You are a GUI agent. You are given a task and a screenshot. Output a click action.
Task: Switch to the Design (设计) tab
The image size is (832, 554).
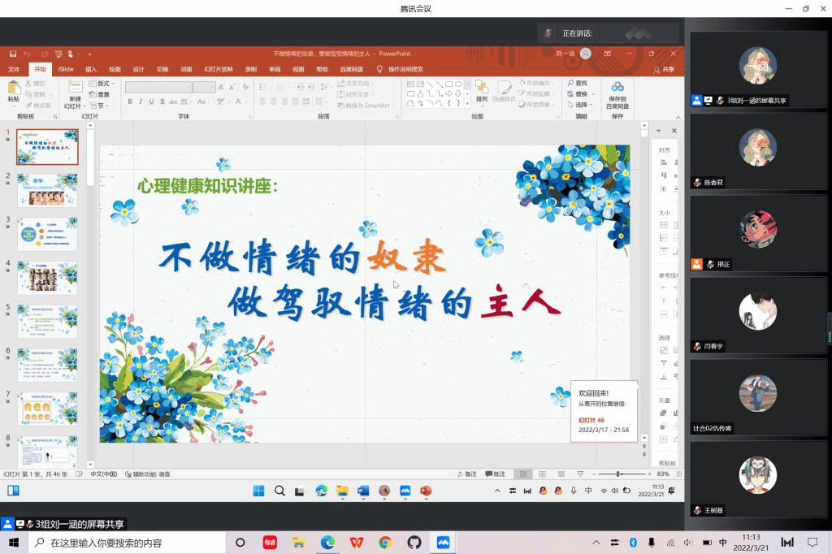[138, 70]
